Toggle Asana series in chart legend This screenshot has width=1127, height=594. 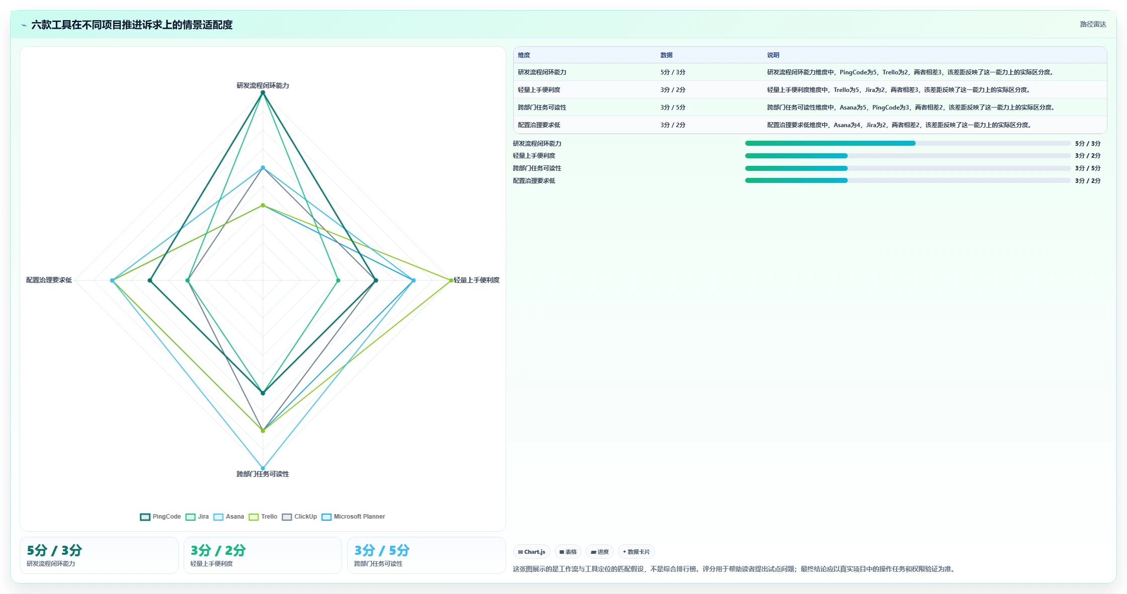click(x=229, y=517)
